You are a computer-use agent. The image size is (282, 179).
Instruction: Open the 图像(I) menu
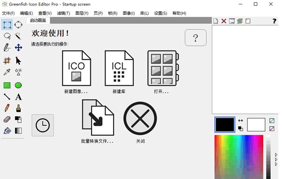click(129, 13)
